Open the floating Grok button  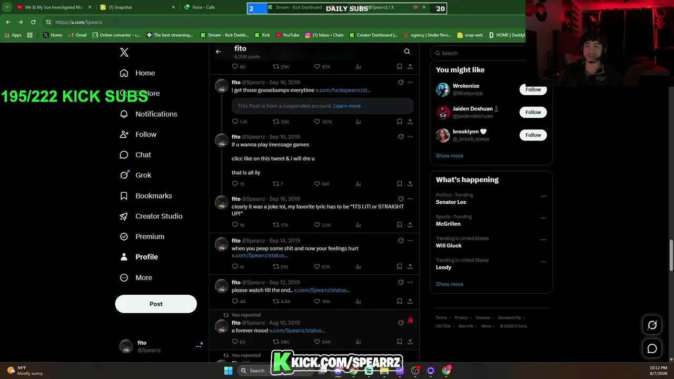tap(652, 325)
